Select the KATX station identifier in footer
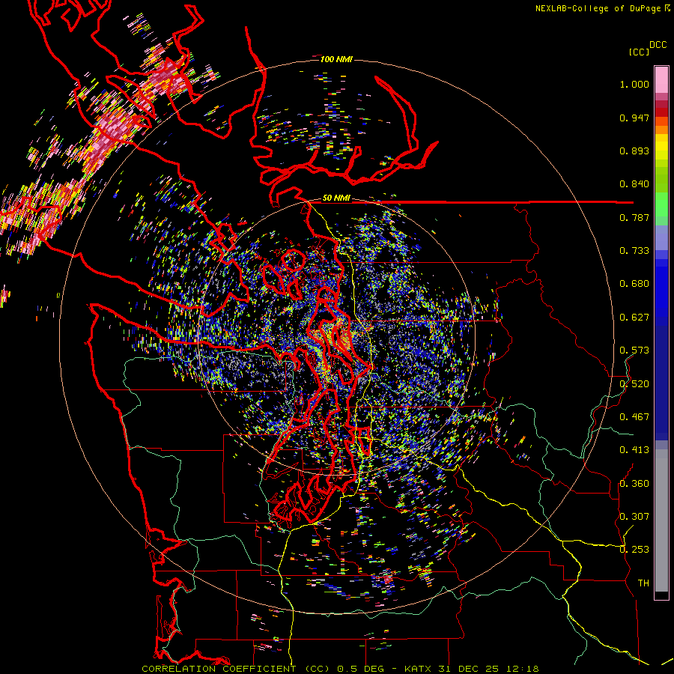Screen dimensions: 674x674 pyautogui.click(x=419, y=669)
